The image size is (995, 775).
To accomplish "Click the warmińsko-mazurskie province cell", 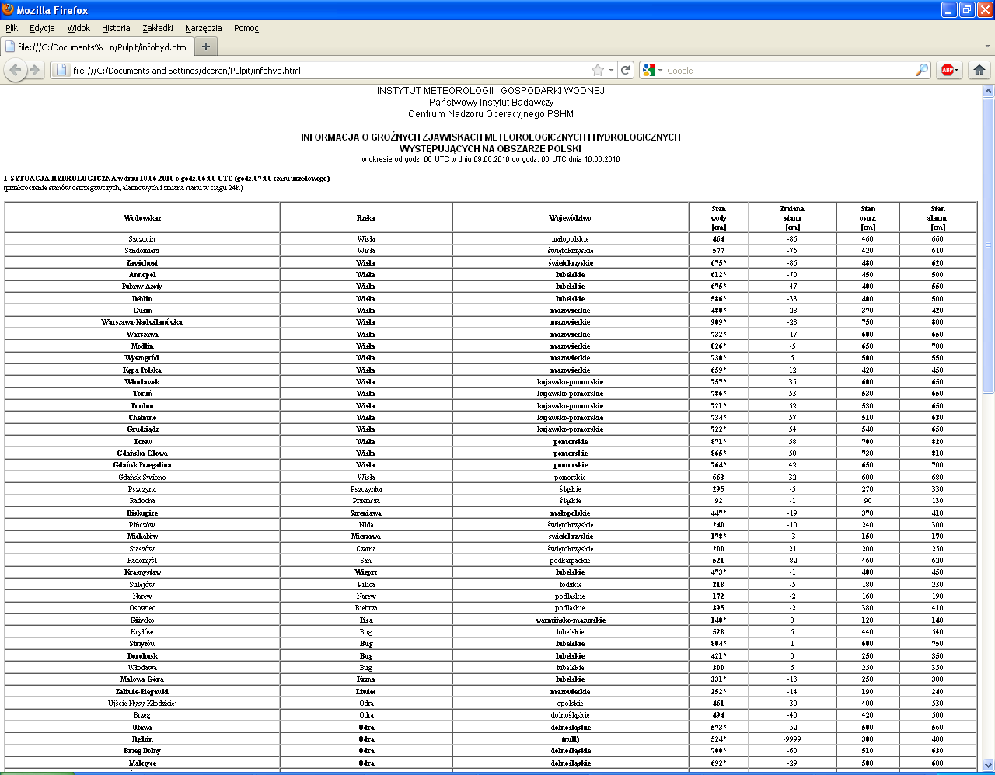I will [x=571, y=620].
